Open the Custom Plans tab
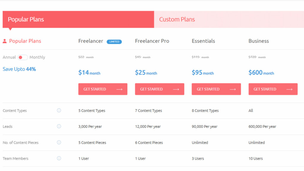 click(177, 19)
